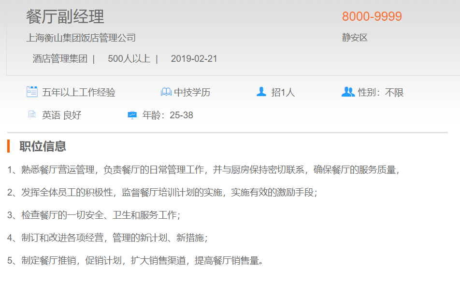460x282 pixels.
Task: Click the 500人以上 company size text
Action: [129, 59]
